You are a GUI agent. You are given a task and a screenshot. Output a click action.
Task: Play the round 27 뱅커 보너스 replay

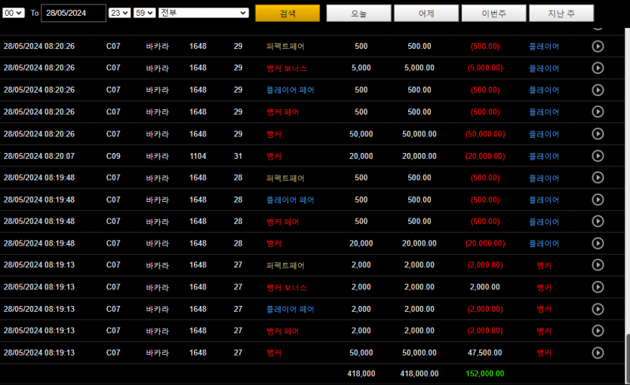pos(598,287)
